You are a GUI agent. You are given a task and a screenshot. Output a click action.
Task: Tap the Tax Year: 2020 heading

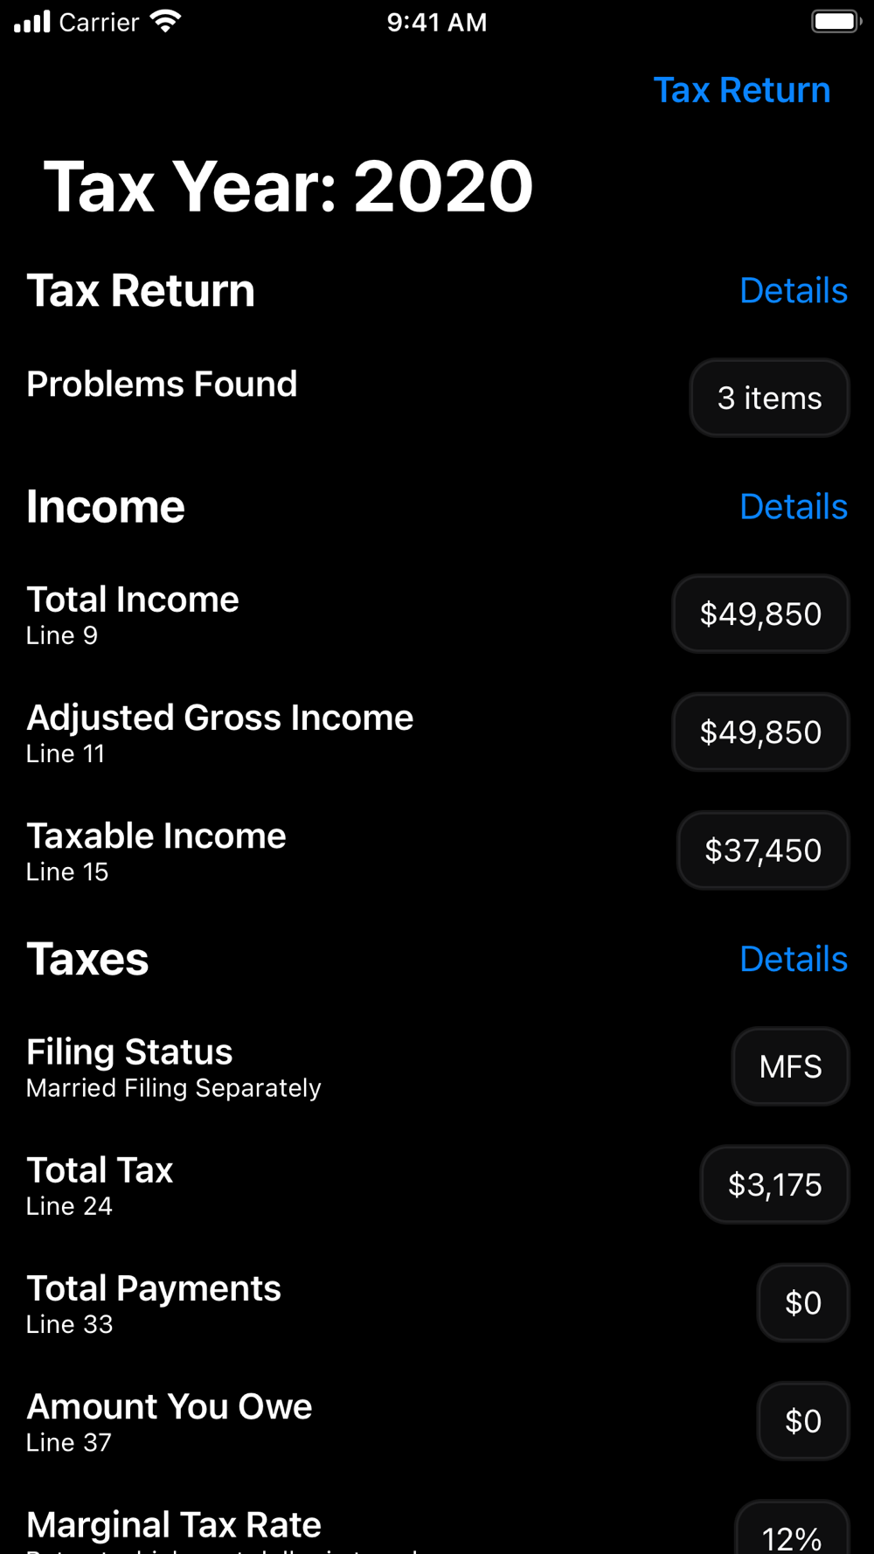(x=288, y=186)
